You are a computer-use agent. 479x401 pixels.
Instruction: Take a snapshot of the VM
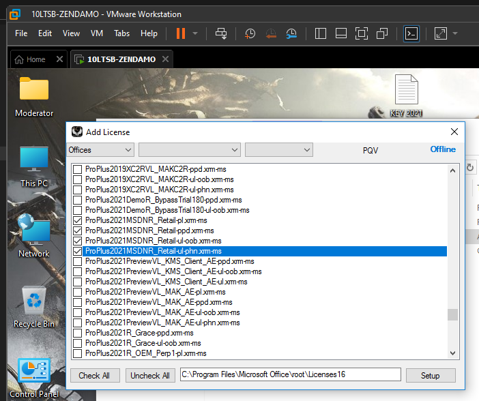coord(250,33)
